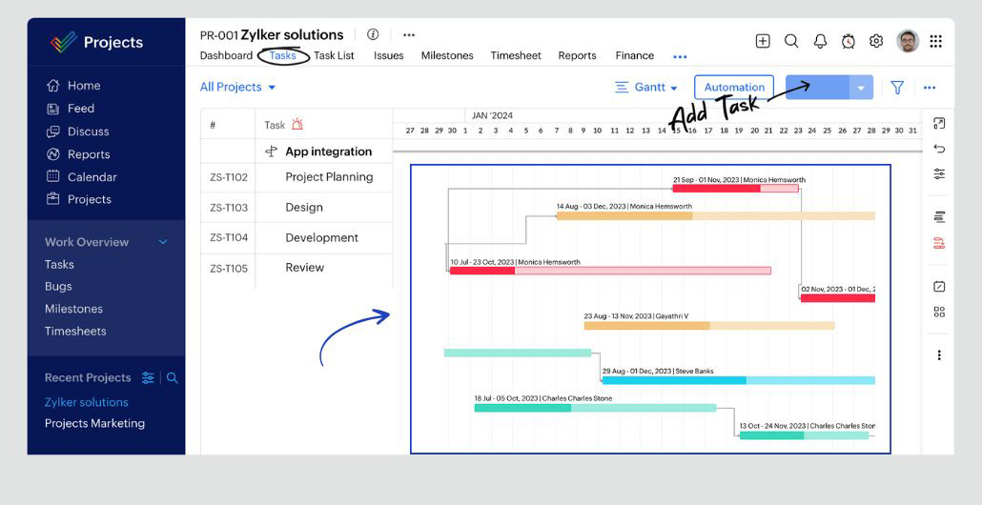This screenshot has width=982, height=505.
Task: Switch to the Timesheet tab
Action: (516, 55)
